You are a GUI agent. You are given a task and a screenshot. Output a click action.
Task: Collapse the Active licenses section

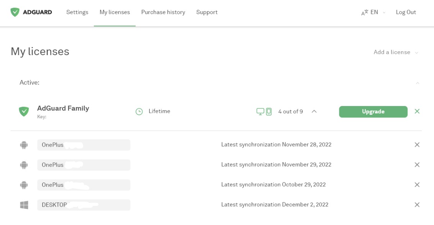(x=418, y=83)
